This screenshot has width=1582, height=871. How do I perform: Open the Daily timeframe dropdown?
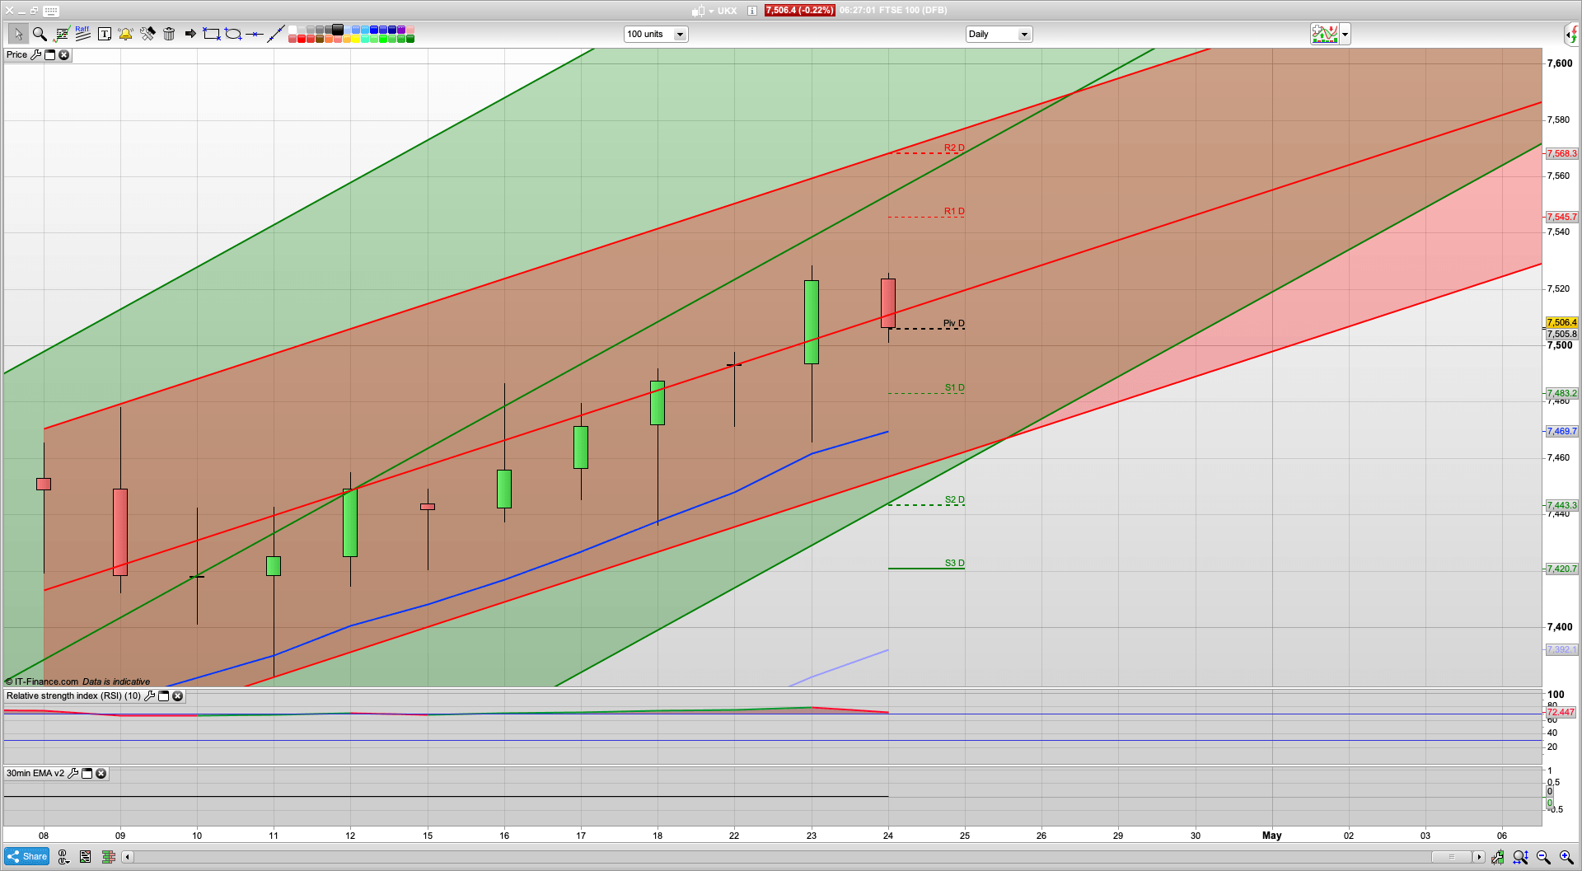999,34
